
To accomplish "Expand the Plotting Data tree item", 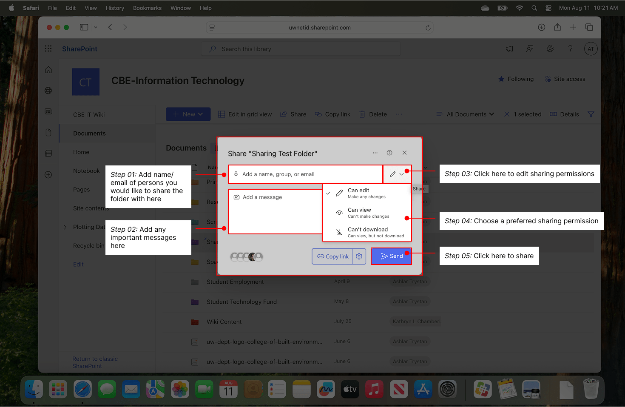I will coord(65,227).
